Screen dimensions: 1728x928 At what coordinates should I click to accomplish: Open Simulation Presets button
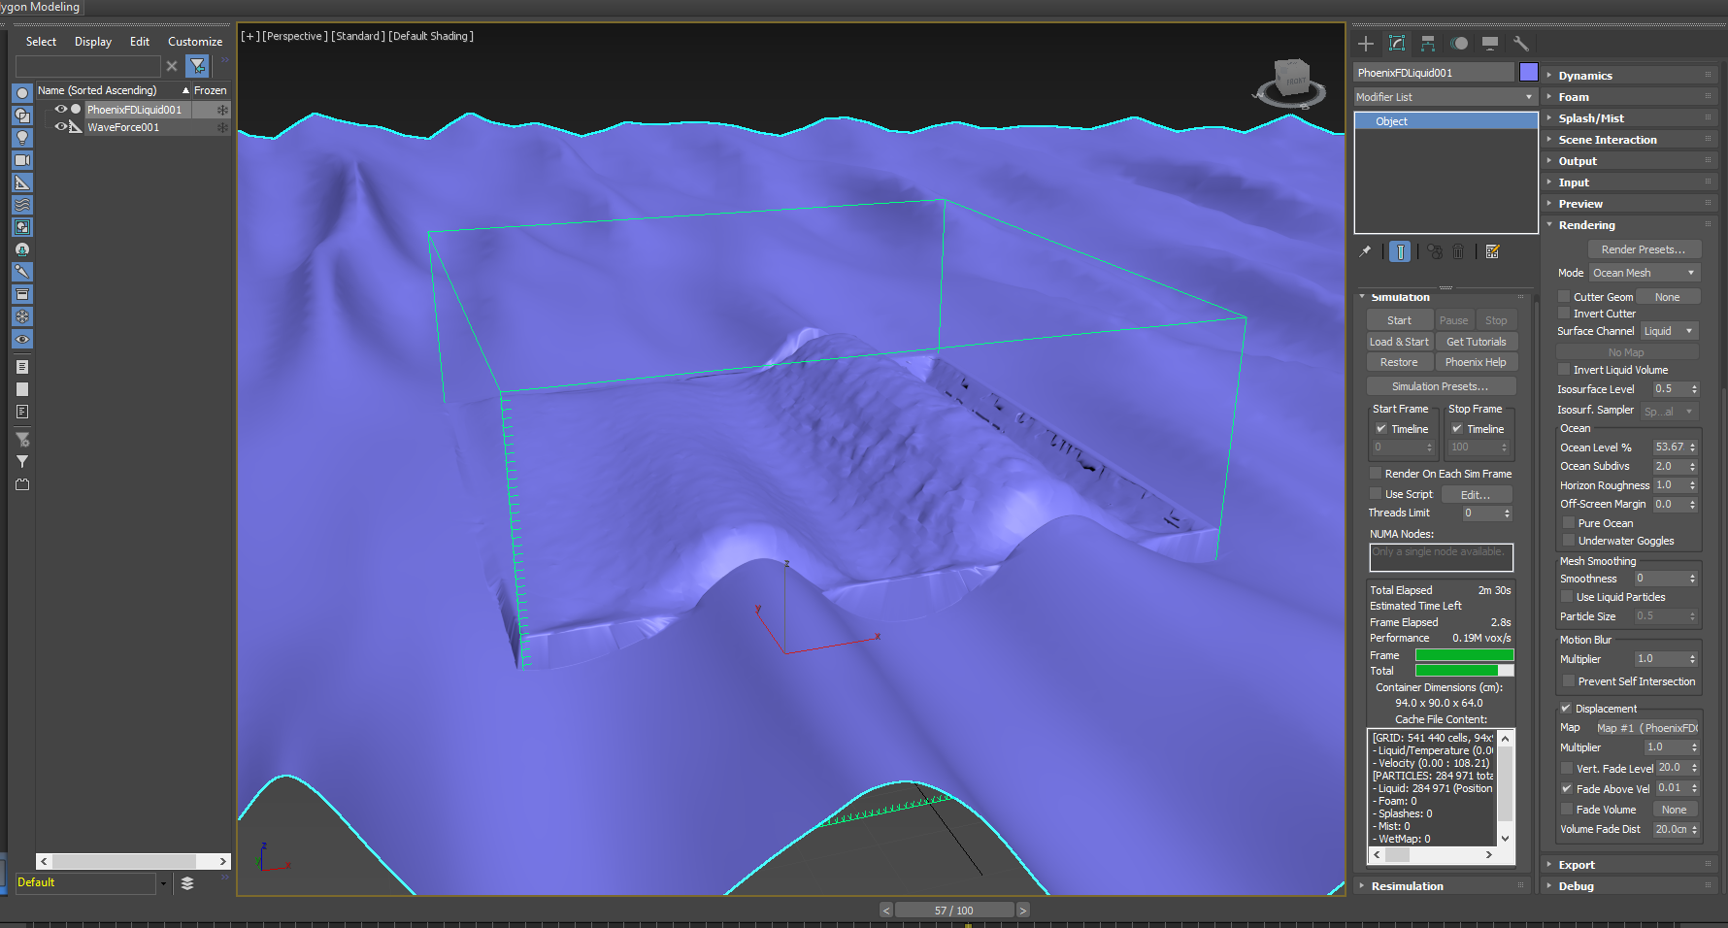click(1440, 386)
